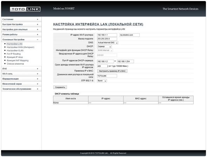Click DHCP pool end field 192.168.1.254
The image size is (207, 157).
(125, 61)
